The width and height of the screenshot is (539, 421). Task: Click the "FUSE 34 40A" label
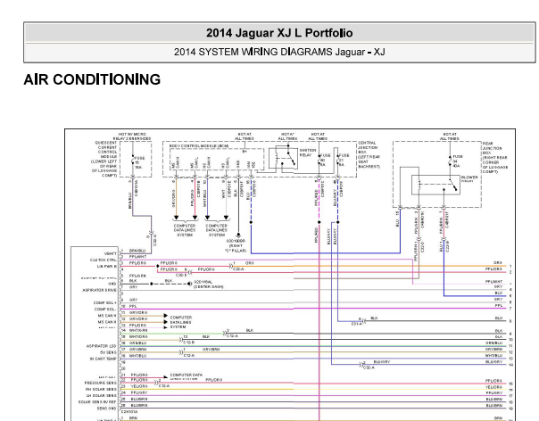[x=458, y=161]
